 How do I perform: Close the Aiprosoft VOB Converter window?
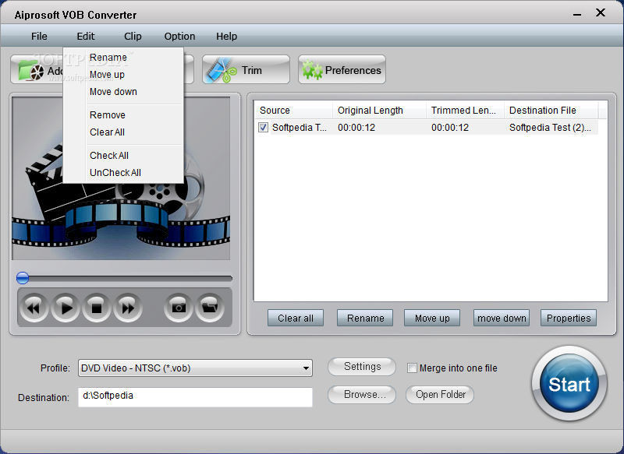pos(601,13)
